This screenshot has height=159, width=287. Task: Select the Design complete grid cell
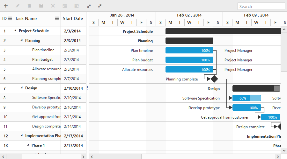coord(37,126)
